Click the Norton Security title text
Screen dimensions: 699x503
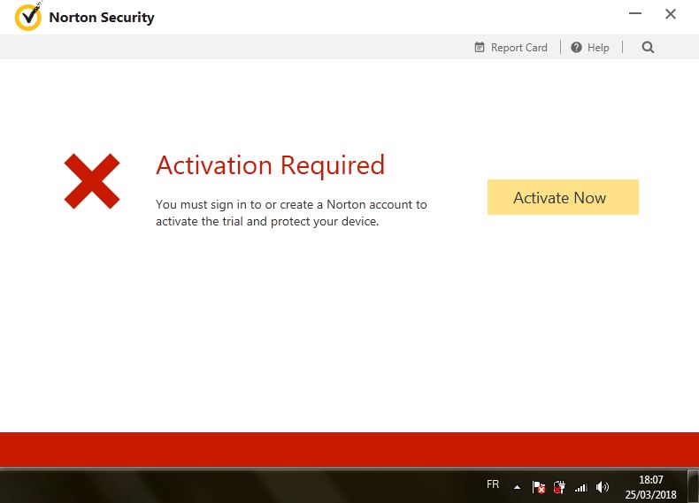[x=102, y=18]
